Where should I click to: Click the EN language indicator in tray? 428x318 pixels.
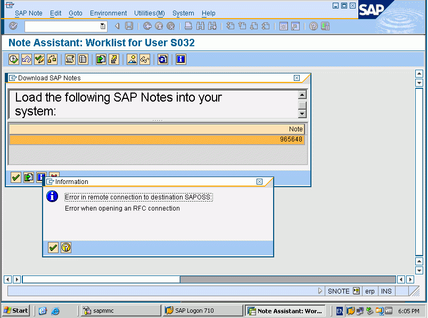[x=339, y=311]
